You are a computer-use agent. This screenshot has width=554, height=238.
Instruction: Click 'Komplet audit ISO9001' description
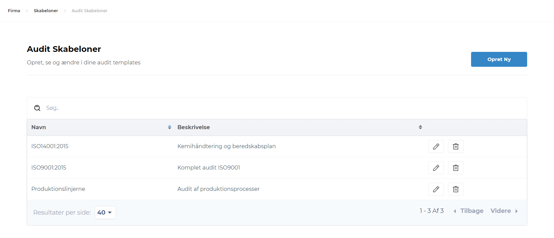209,168
